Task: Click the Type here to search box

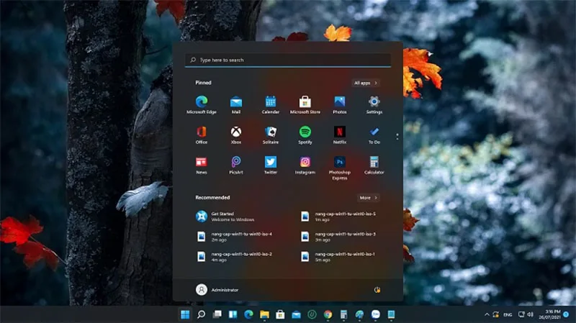Action: coord(287,60)
